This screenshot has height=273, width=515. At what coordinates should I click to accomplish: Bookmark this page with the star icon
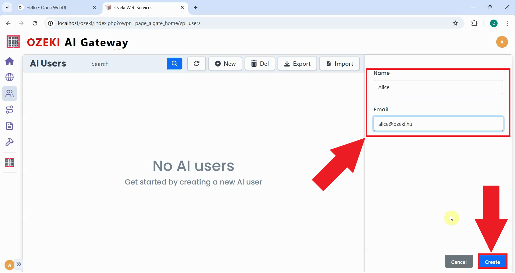click(455, 23)
